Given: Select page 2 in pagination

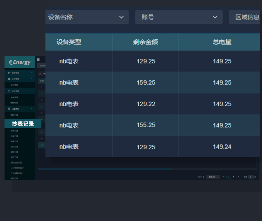Looking at the screenshot, I should (x=233, y=177).
